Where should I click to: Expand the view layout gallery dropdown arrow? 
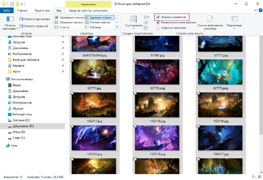117,27
